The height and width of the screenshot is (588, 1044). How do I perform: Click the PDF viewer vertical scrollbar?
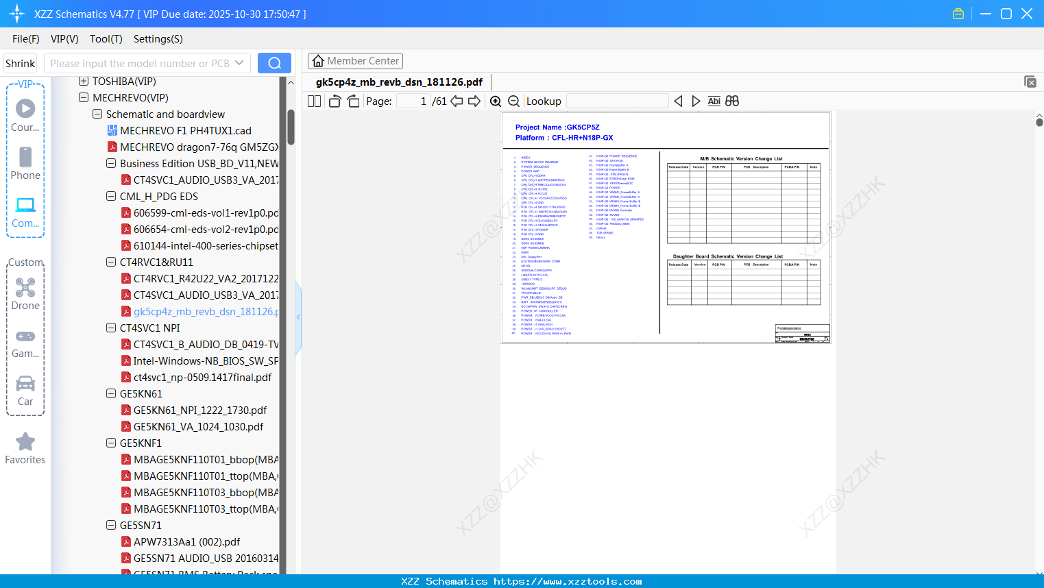[x=1039, y=122]
